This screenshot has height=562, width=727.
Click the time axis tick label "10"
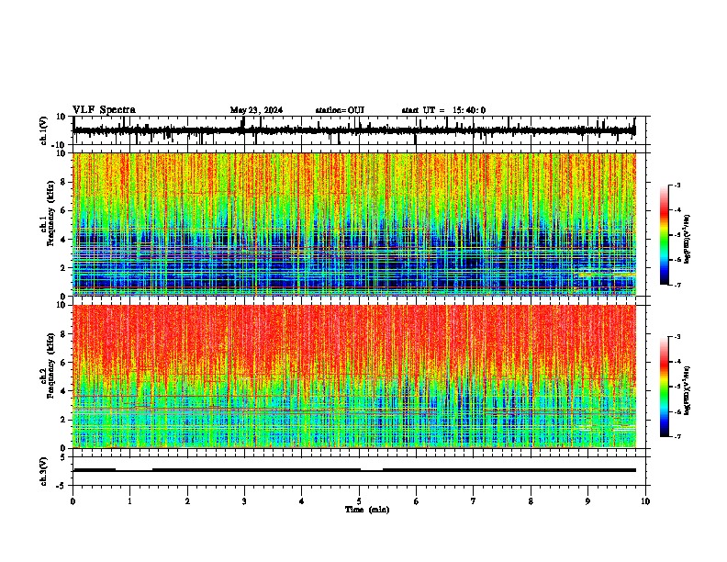pyautogui.click(x=645, y=501)
